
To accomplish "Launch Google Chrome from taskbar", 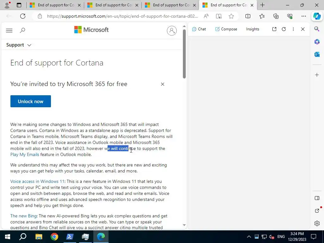I will point(54,237).
